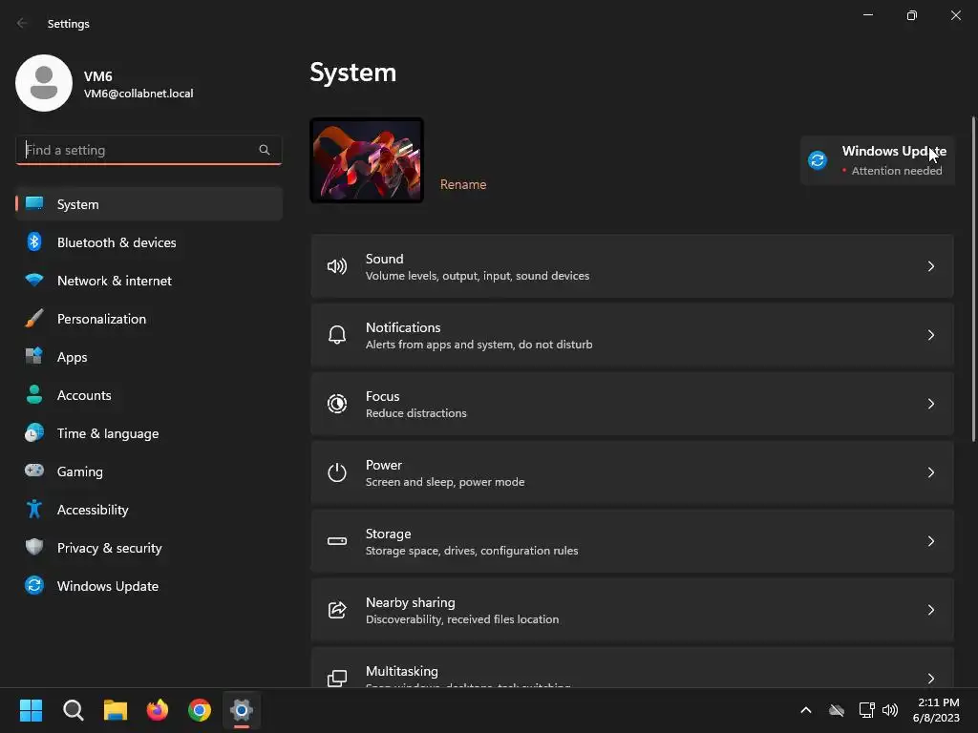The image size is (978, 733).
Task: Select System in the sidebar
Action: [149, 204]
